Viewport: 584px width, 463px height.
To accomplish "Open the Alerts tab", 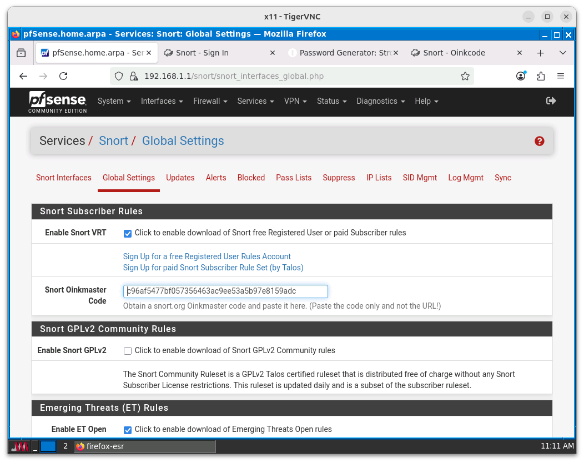I will point(216,178).
